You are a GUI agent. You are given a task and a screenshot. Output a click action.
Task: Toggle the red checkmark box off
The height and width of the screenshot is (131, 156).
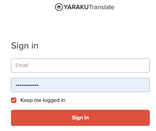pyautogui.click(x=14, y=100)
